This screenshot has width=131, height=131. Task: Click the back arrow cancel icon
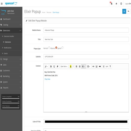[128, 11]
